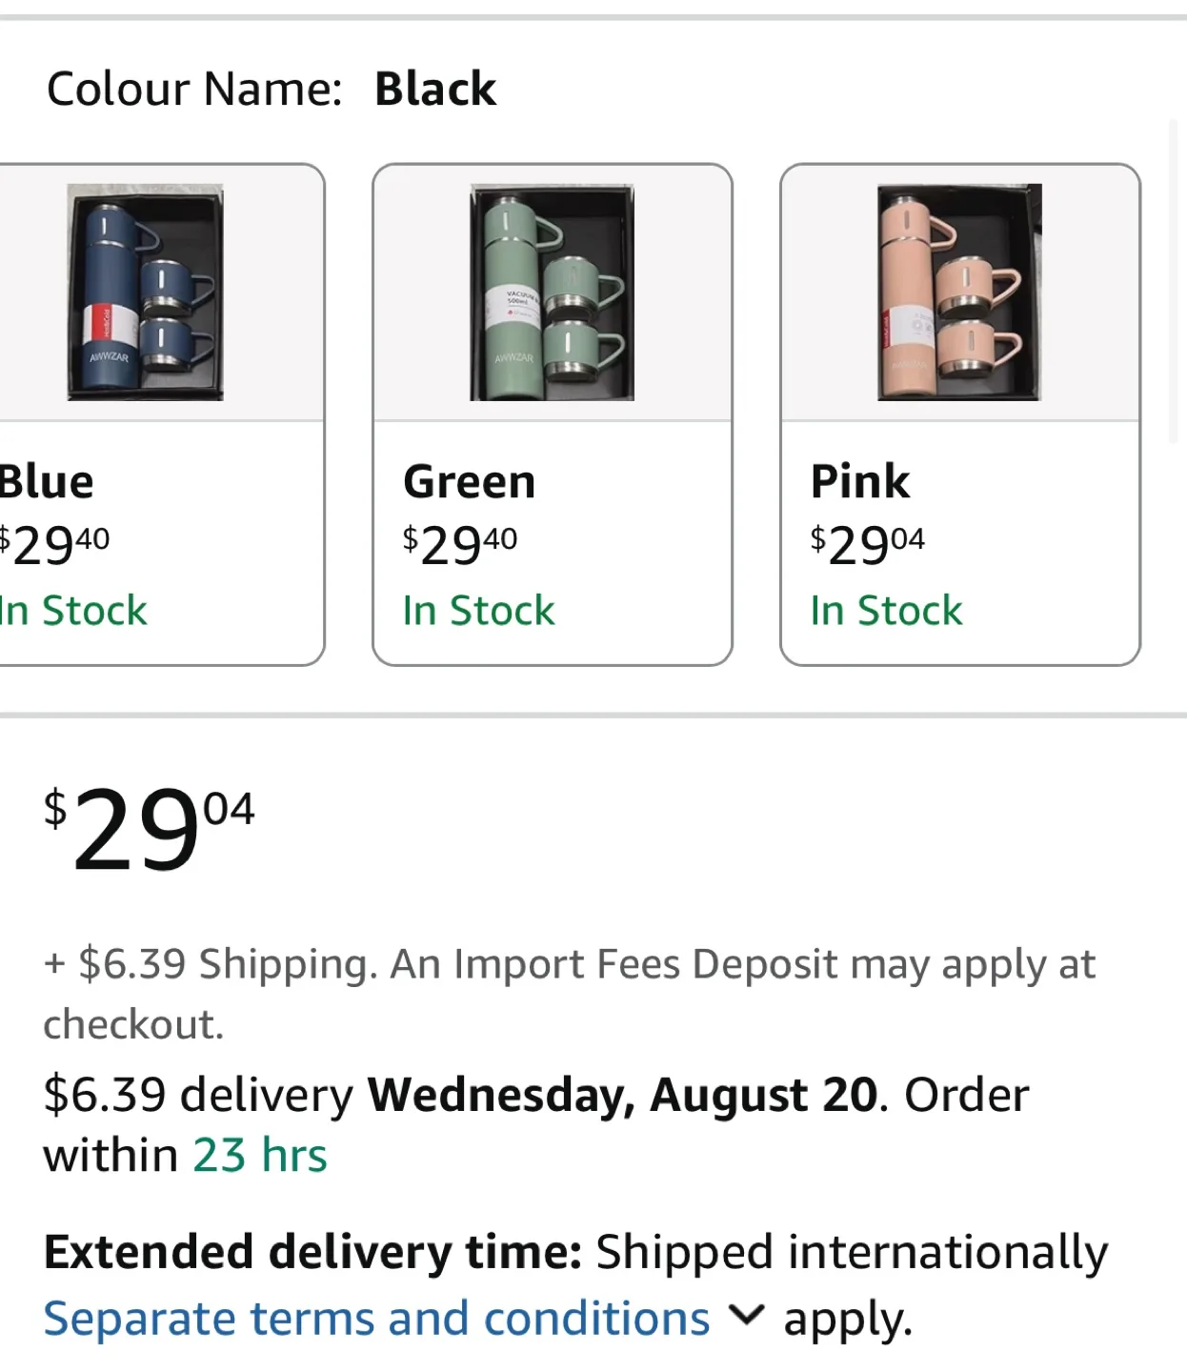Choose the Blue colour name label
Image resolution: width=1187 pixels, height=1372 pixels.
click(x=48, y=481)
